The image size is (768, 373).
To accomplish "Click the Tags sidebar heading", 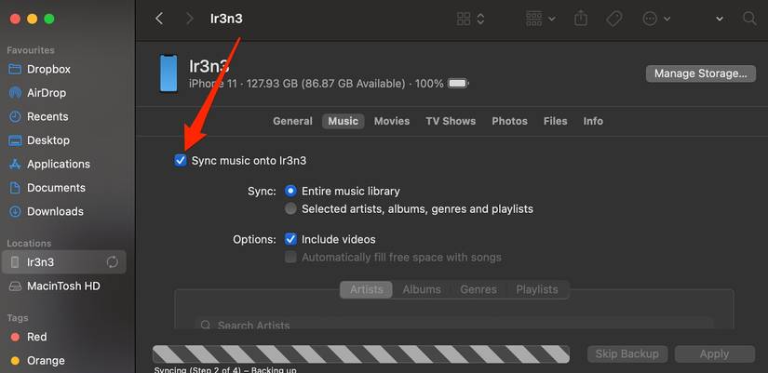I will point(18,318).
